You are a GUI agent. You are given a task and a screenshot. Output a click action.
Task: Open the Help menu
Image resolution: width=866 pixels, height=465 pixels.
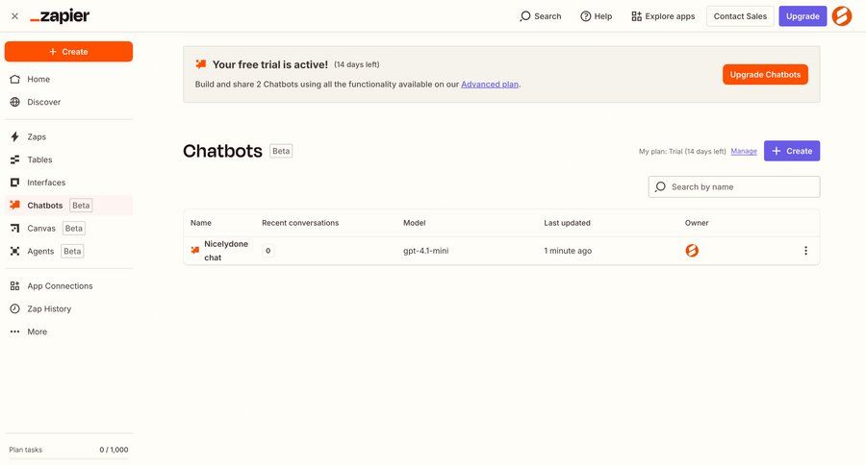(596, 16)
